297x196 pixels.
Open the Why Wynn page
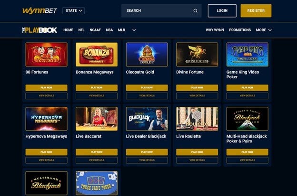215,30
